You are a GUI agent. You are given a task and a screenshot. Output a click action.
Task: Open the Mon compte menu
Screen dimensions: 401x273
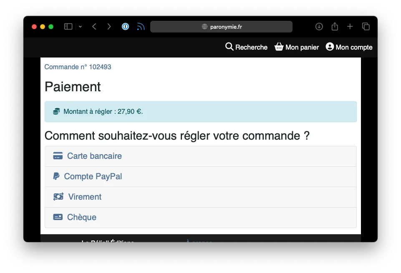349,47
